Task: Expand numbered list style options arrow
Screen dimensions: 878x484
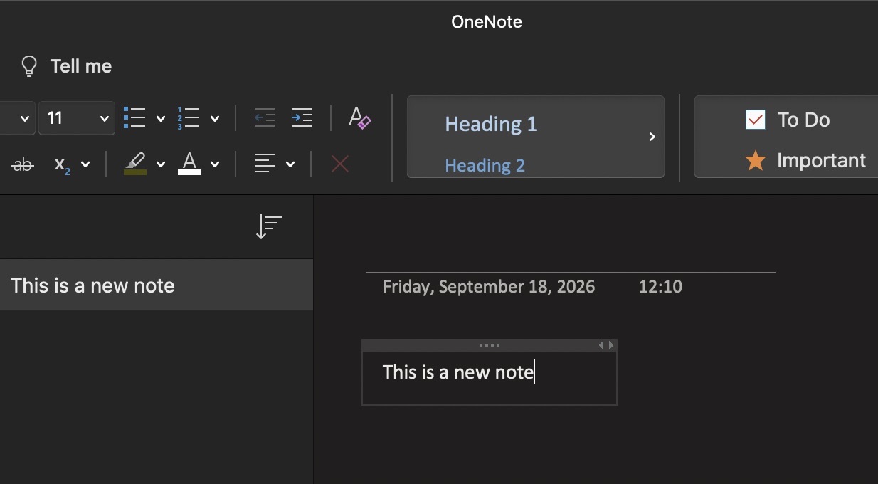Action: point(215,119)
